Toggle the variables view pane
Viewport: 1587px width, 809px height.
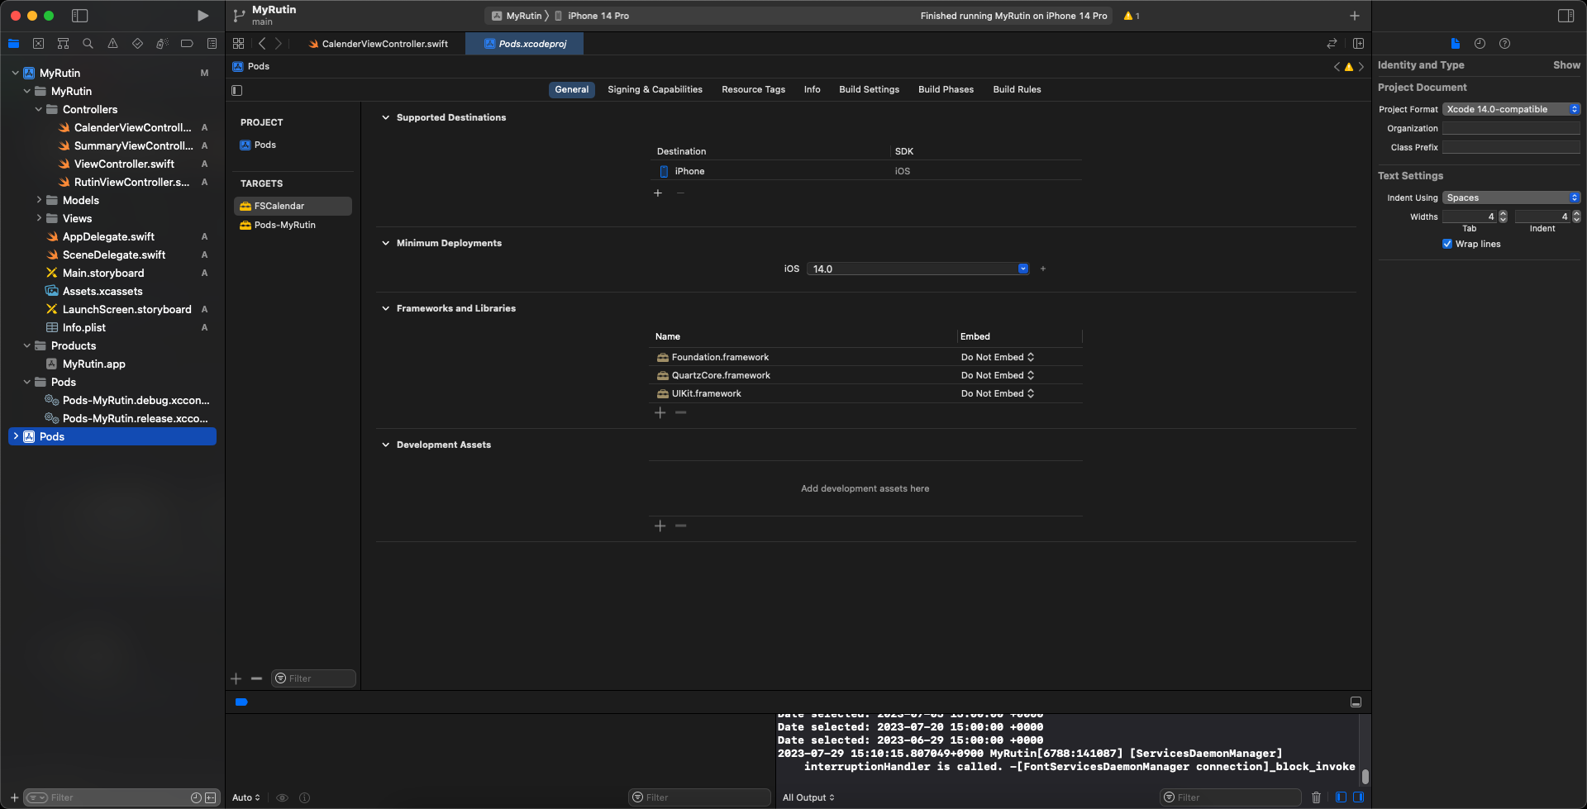1341,797
